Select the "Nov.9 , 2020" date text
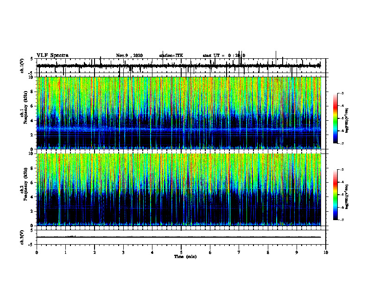 click(x=129, y=55)
